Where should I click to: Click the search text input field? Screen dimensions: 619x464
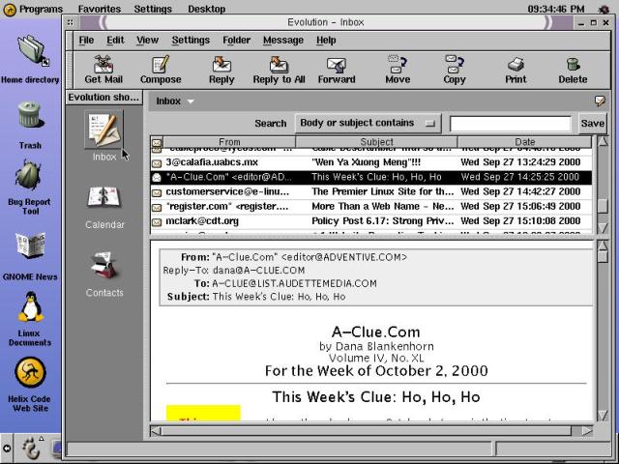point(511,124)
